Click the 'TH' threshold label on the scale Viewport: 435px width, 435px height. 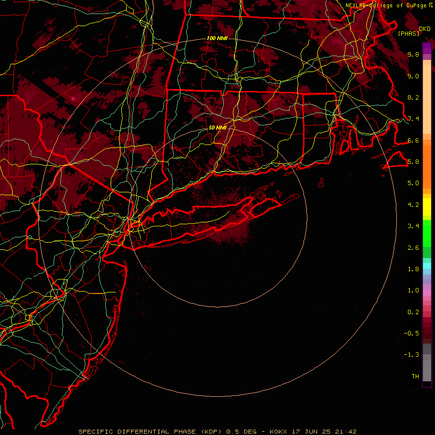(x=415, y=376)
